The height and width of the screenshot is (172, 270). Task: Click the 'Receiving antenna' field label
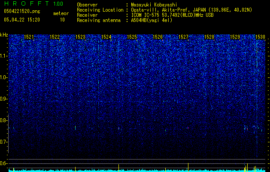tap(99, 20)
